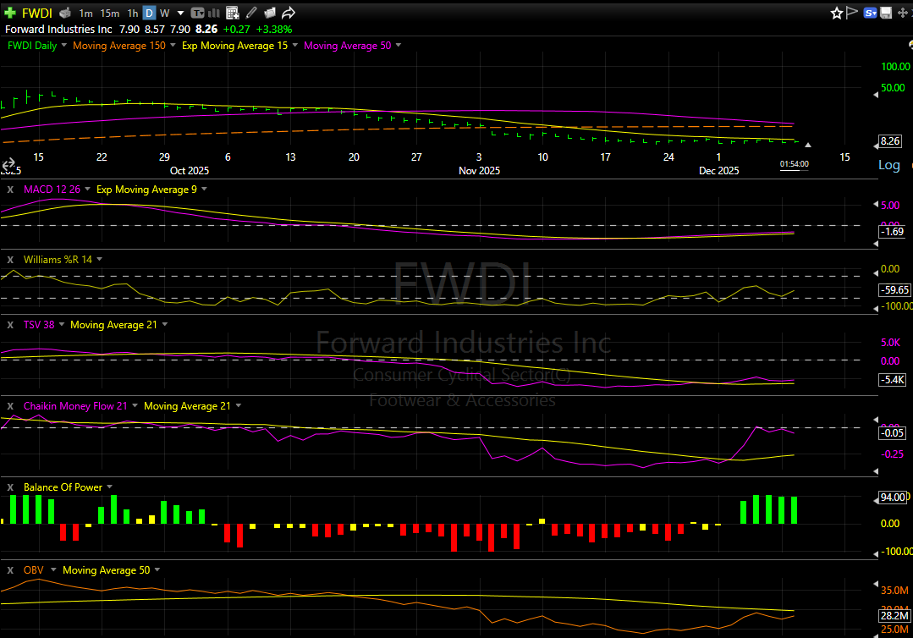Click the Chaikin Money Flow 21 label
This screenshot has width=913, height=638.
click(74, 406)
